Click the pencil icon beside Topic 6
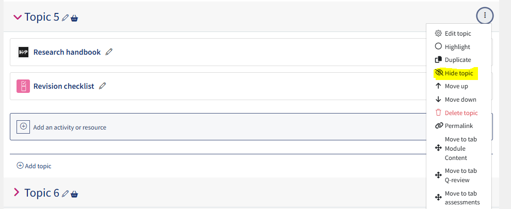The image size is (511, 209). (65, 194)
